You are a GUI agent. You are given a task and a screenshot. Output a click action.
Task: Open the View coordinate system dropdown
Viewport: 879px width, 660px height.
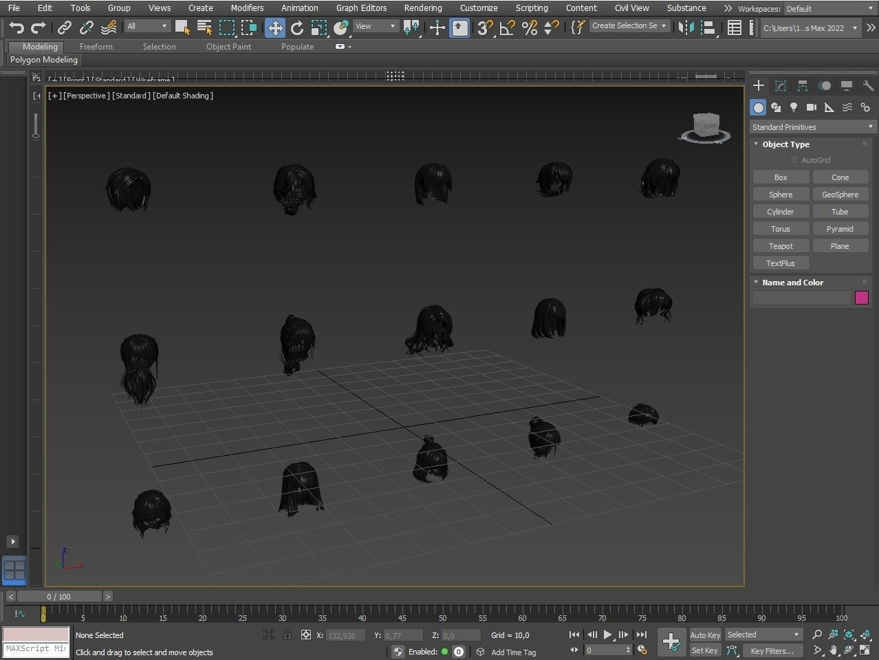pyautogui.click(x=376, y=26)
